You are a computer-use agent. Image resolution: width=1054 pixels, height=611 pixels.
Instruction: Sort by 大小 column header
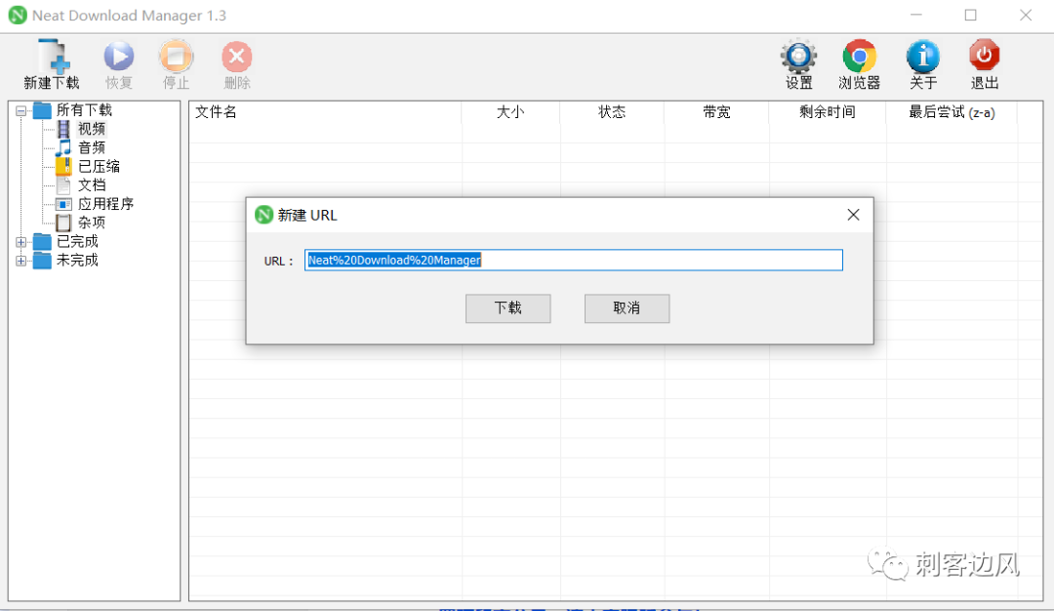[x=510, y=112]
